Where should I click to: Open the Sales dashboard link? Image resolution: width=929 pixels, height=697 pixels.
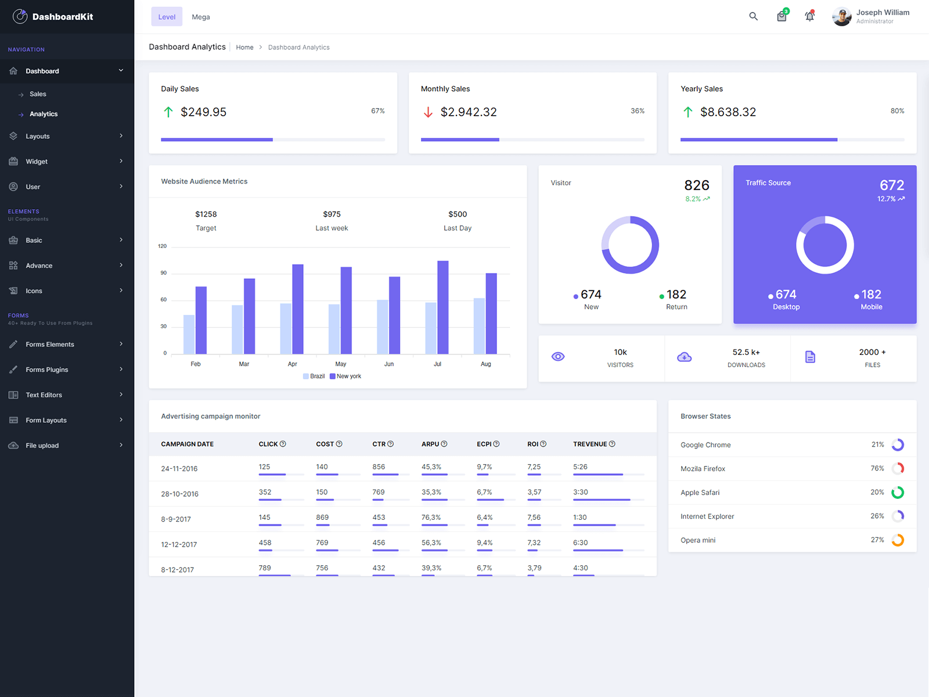[38, 94]
